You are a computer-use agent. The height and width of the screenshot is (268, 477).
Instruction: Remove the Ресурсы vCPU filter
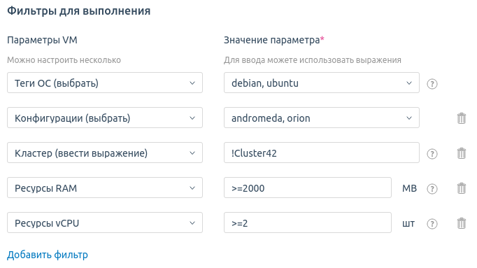click(462, 223)
